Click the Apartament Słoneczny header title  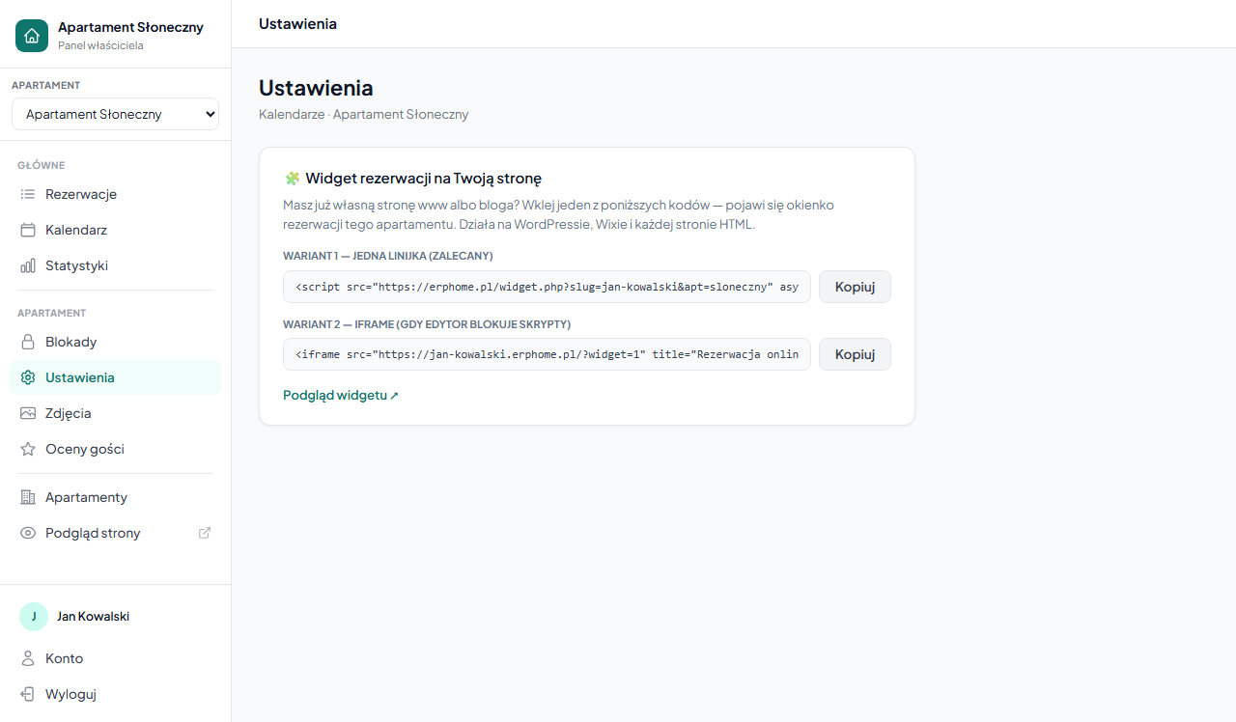(x=130, y=27)
